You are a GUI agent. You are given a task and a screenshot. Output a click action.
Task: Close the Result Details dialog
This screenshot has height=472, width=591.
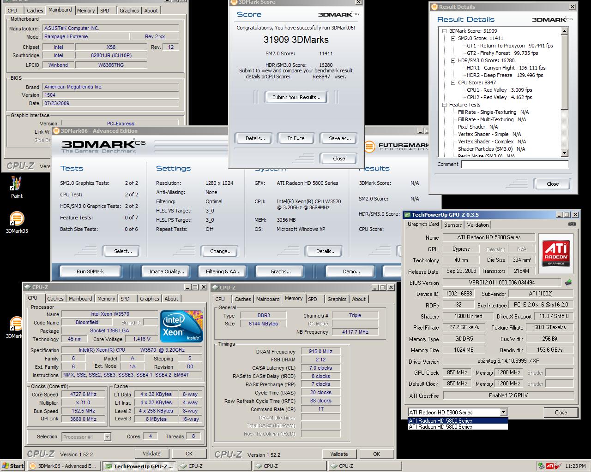pyautogui.click(x=553, y=184)
